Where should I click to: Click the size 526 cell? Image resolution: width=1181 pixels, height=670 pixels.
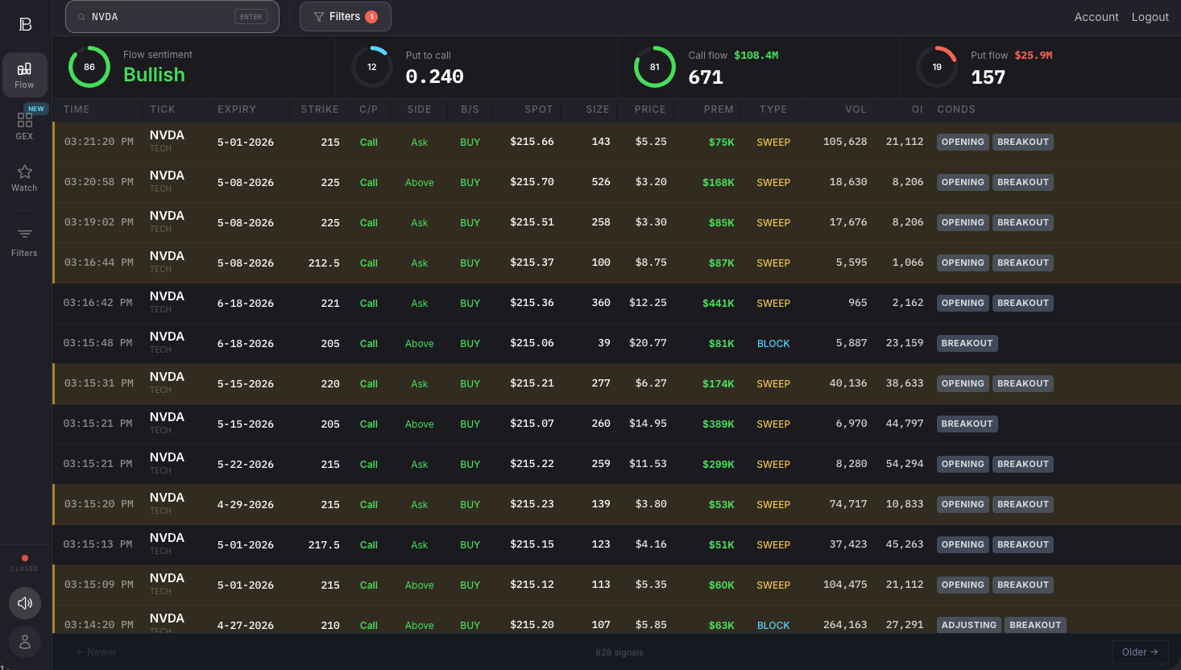(x=601, y=182)
